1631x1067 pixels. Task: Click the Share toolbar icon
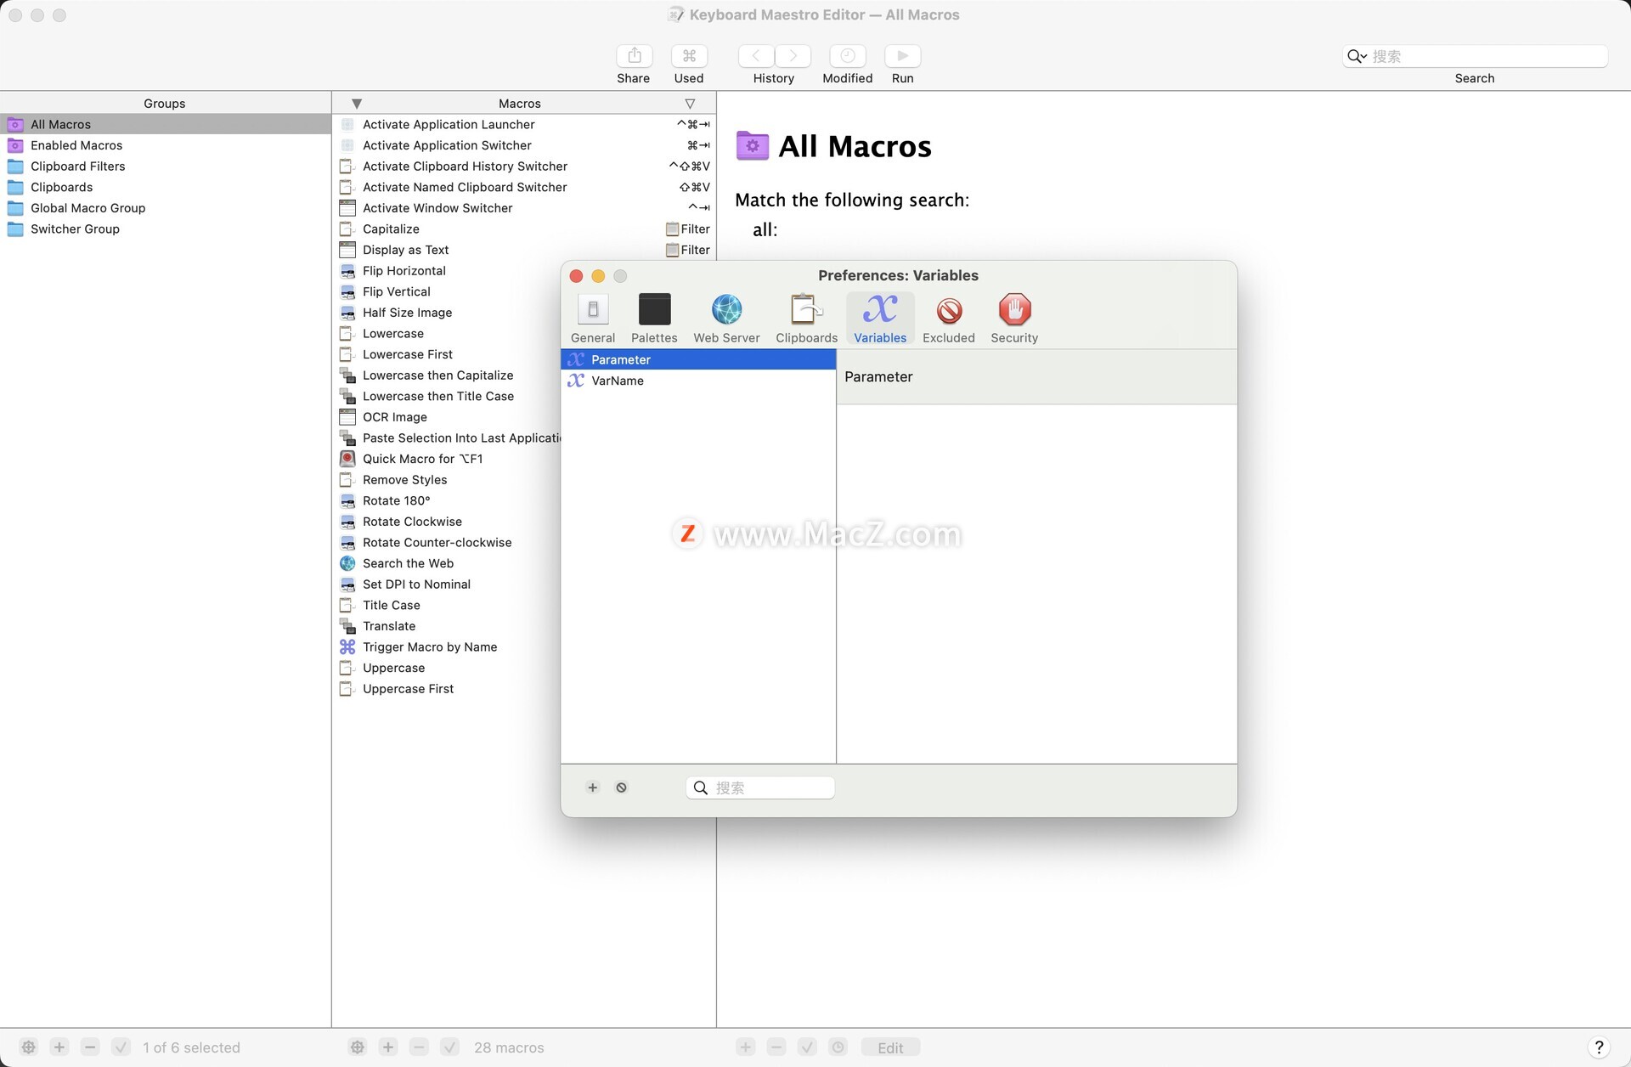click(x=634, y=56)
